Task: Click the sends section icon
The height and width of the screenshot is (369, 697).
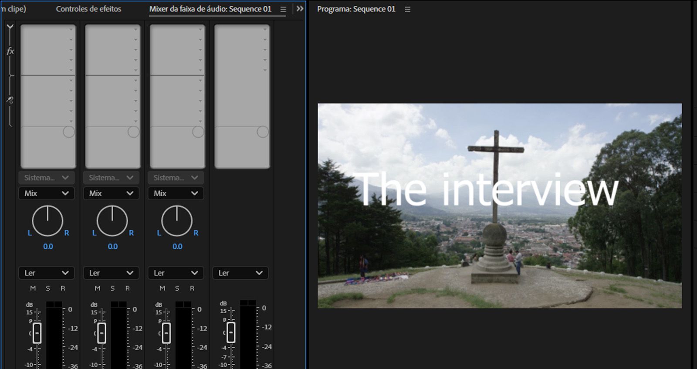Action: [x=10, y=100]
